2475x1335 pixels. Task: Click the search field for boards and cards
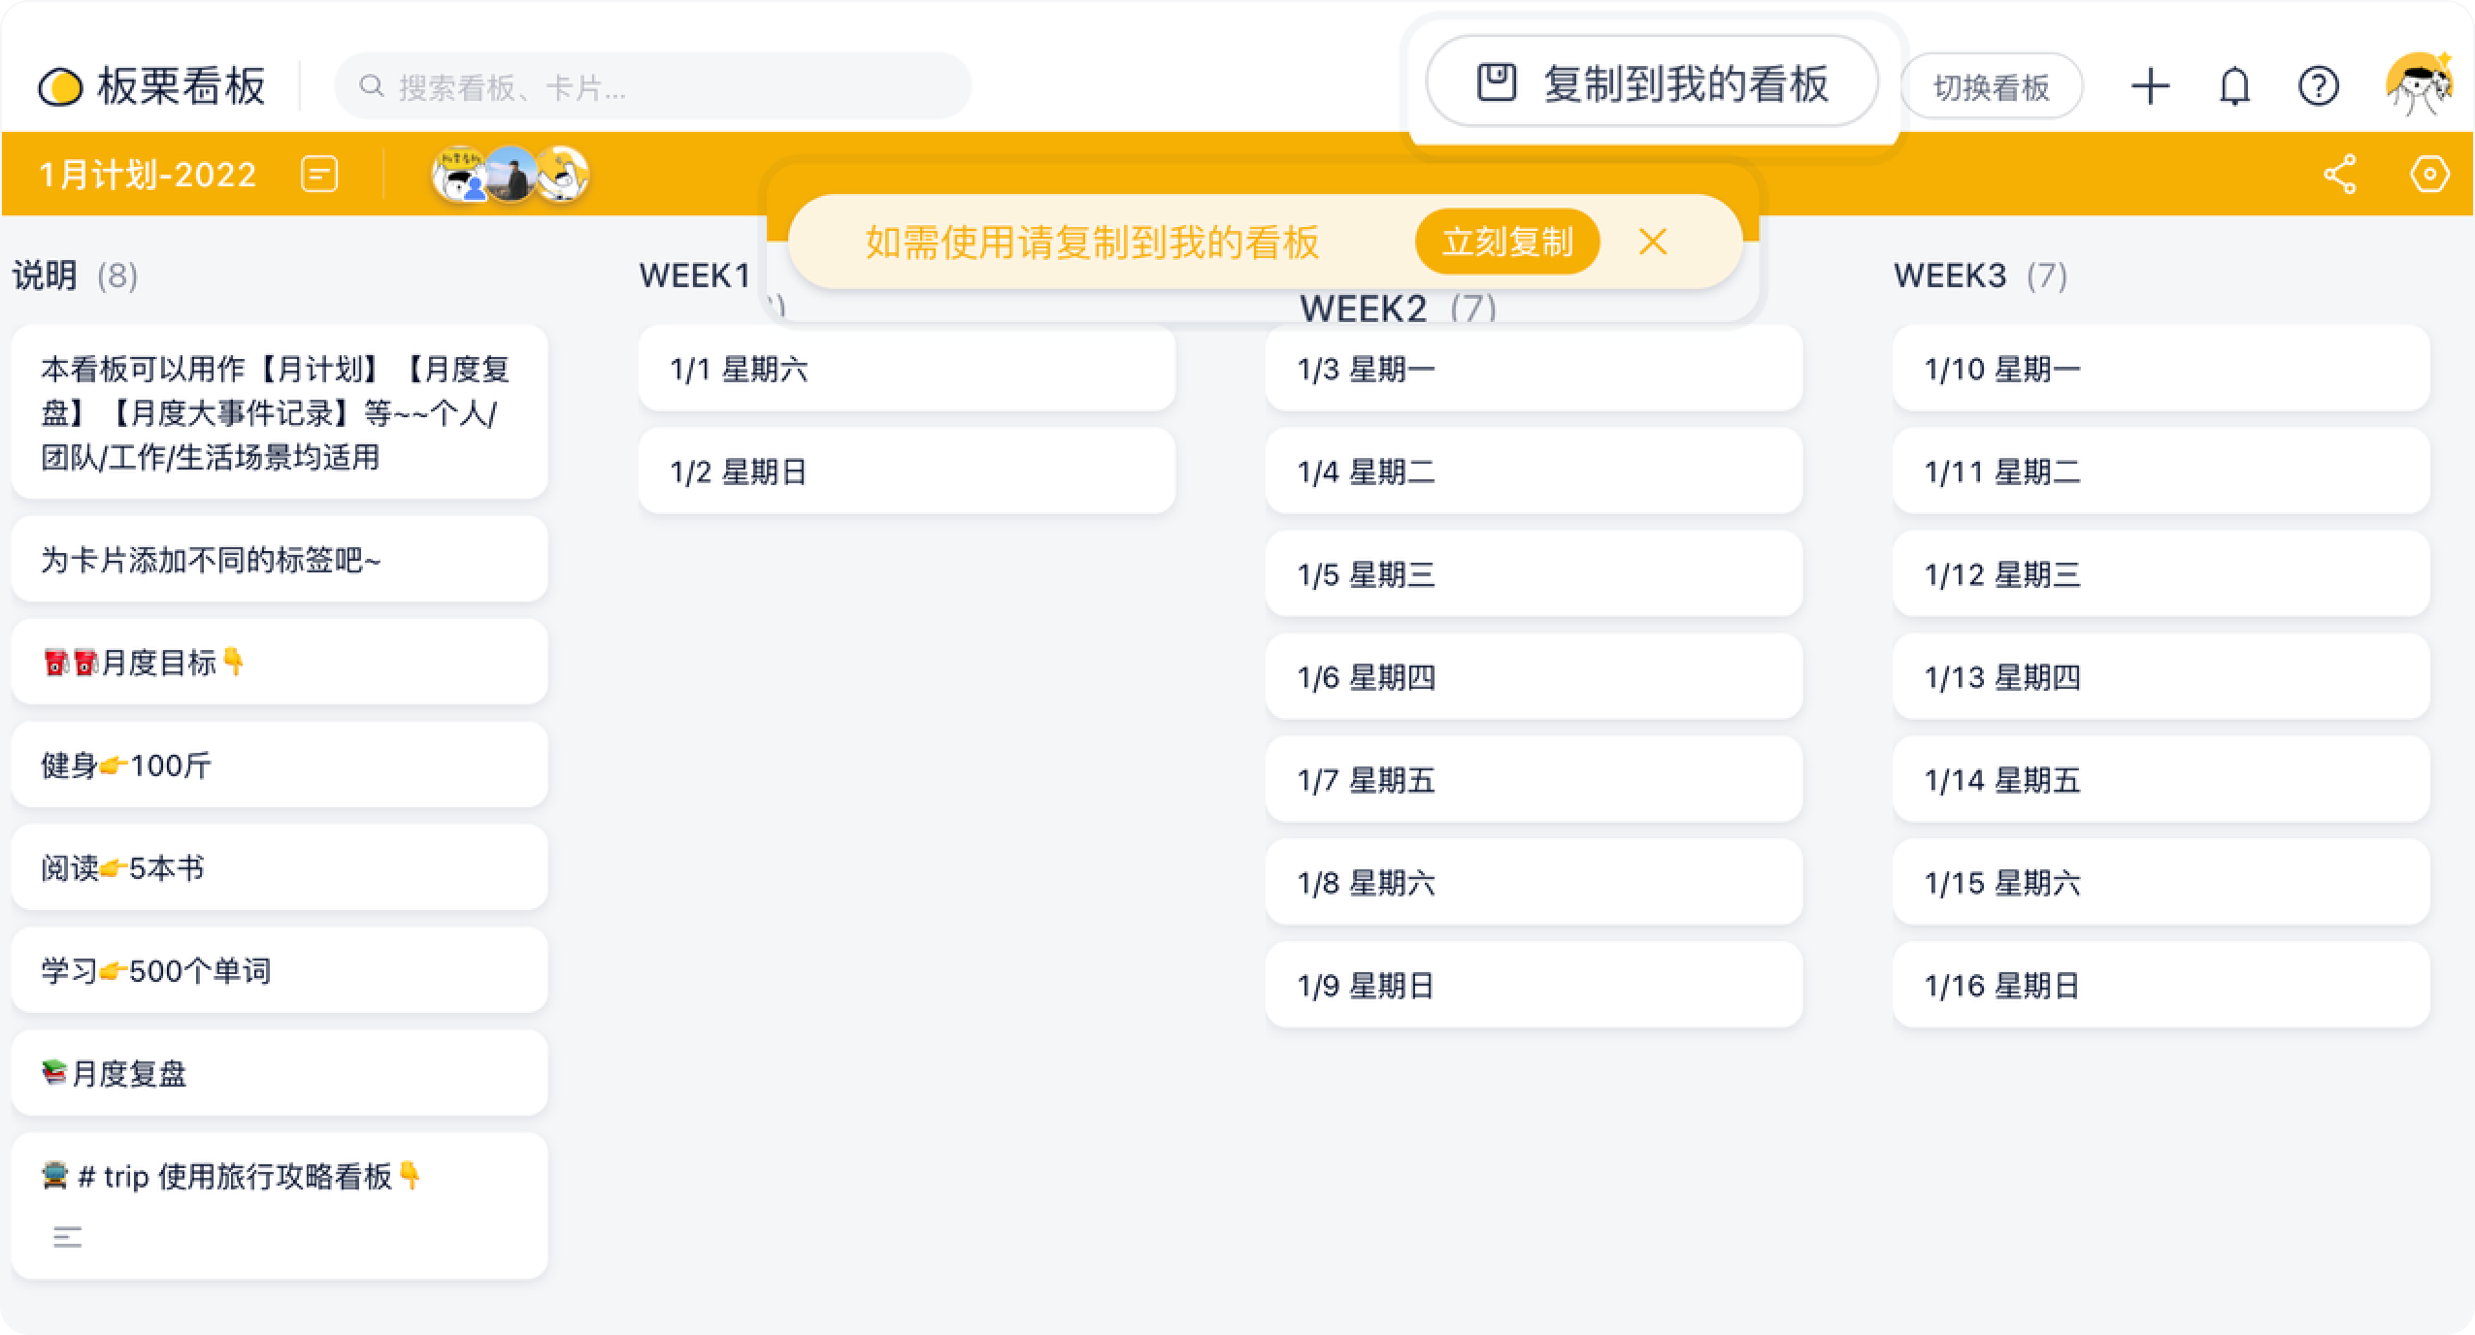pyautogui.click(x=652, y=87)
